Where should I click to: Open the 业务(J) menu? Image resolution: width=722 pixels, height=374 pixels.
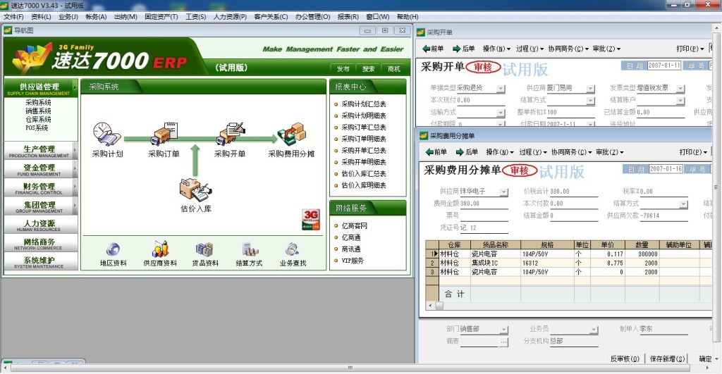click(68, 17)
